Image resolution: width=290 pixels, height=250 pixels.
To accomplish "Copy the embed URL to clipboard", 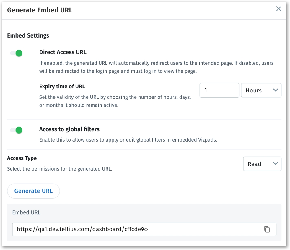I will 267,229.
